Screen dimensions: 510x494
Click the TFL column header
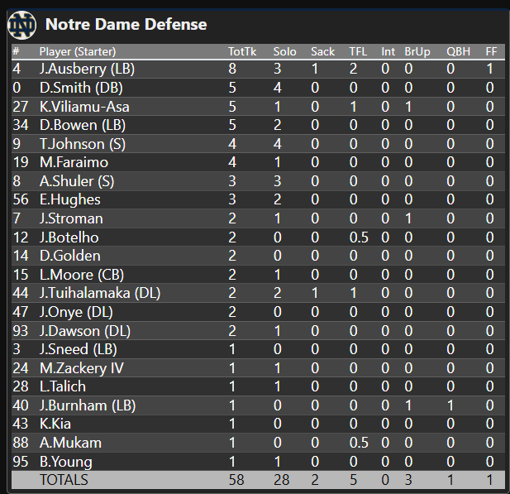[359, 51]
